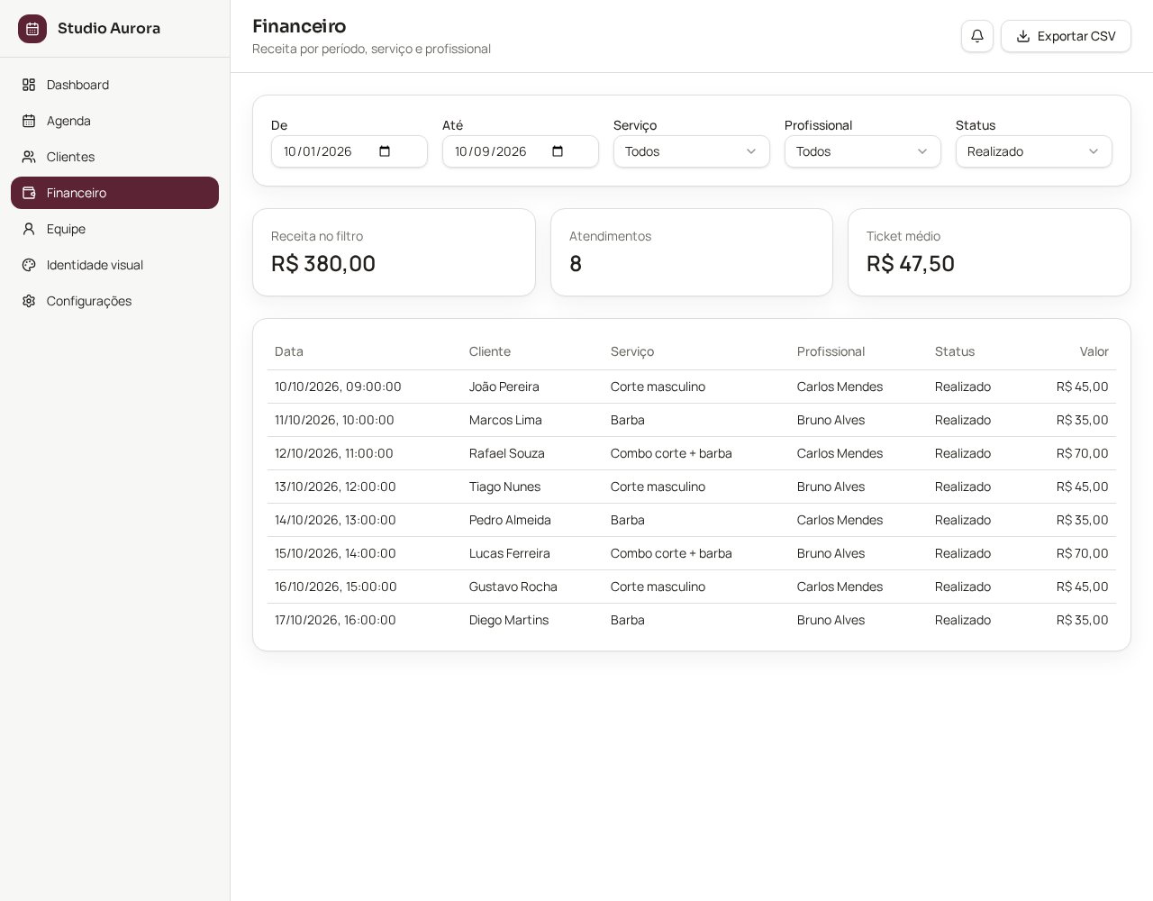Click the Tiago Nunes client cell

[x=505, y=487]
